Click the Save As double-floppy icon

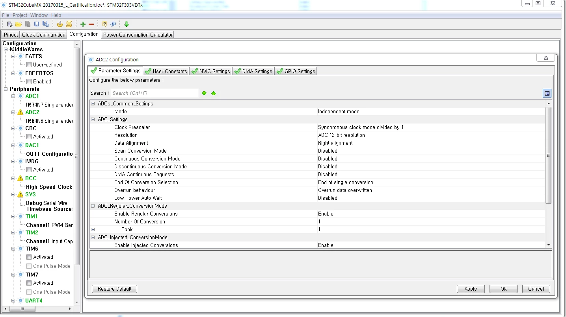coord(45,24)
